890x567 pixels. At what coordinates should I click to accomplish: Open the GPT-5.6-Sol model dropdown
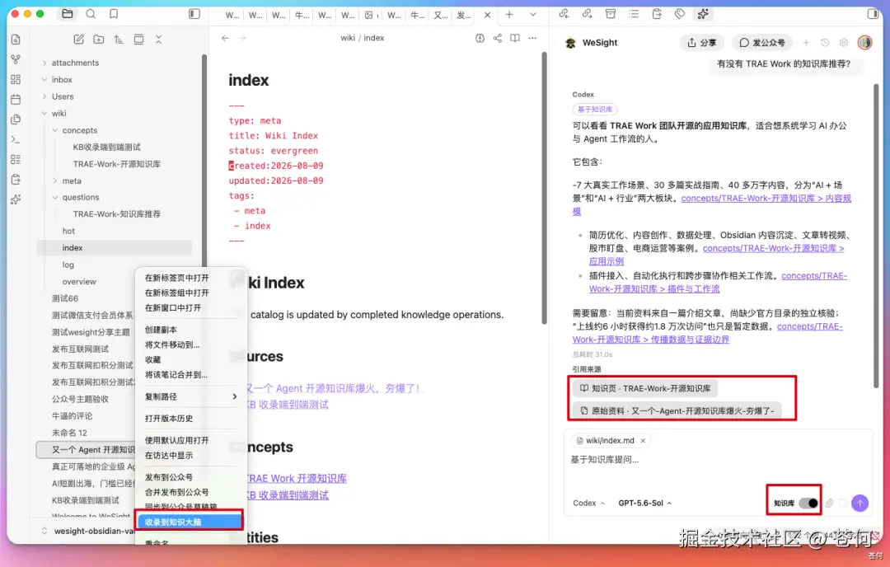pyautogui.click(x=644, y=503)
